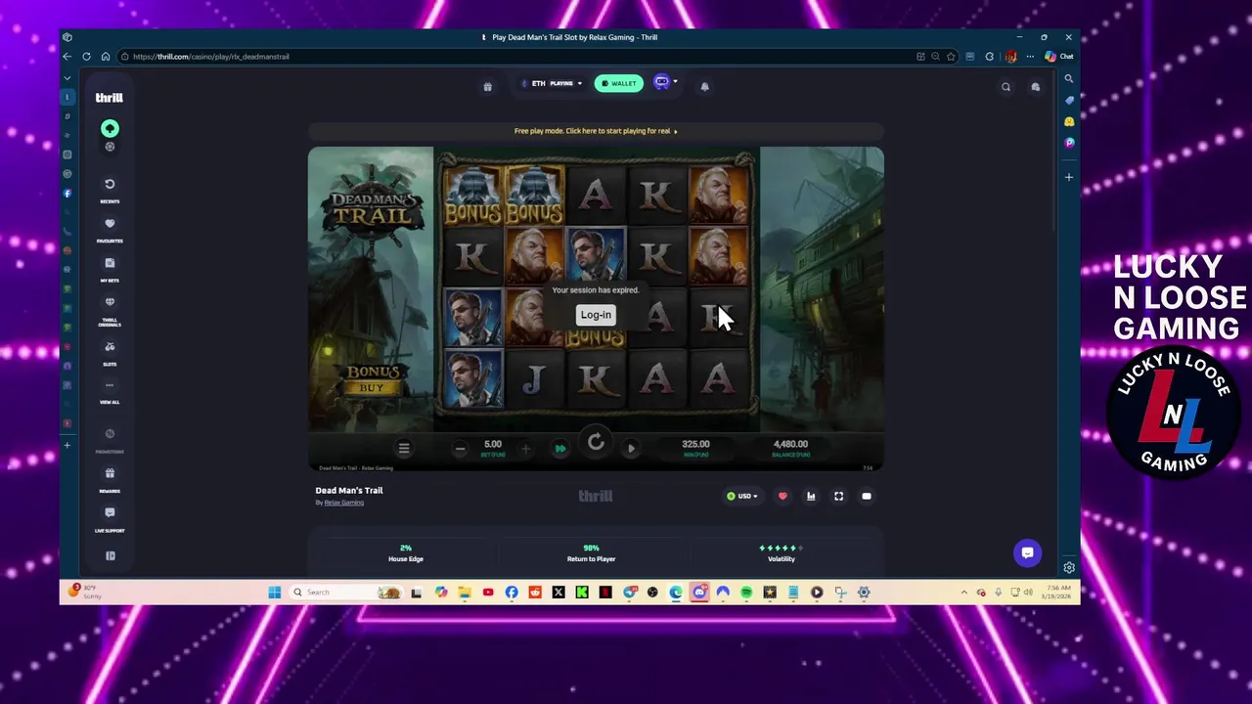Go to browser home page

pyautogui.click(x=105, y=57)
